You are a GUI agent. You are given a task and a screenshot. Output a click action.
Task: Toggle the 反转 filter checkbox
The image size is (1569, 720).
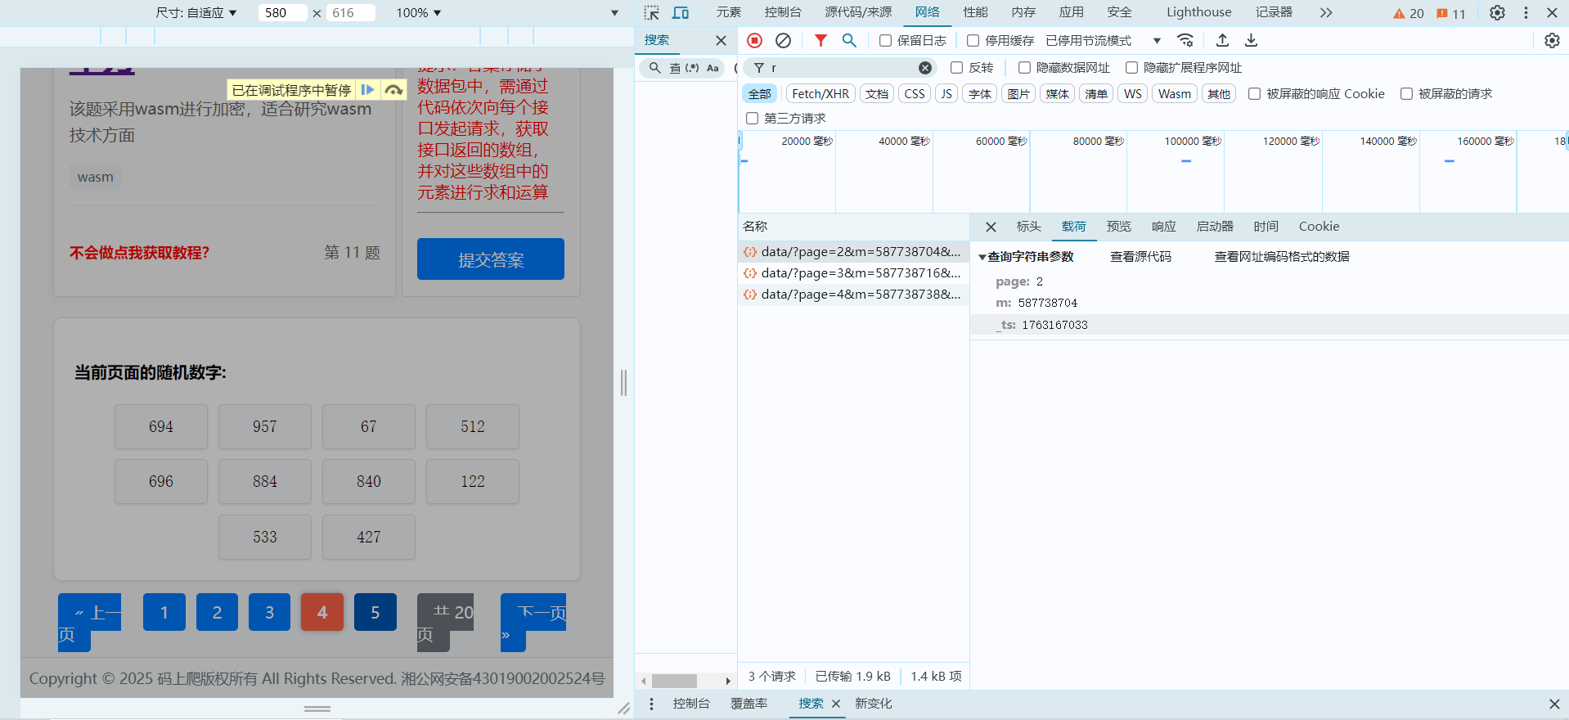956,68
